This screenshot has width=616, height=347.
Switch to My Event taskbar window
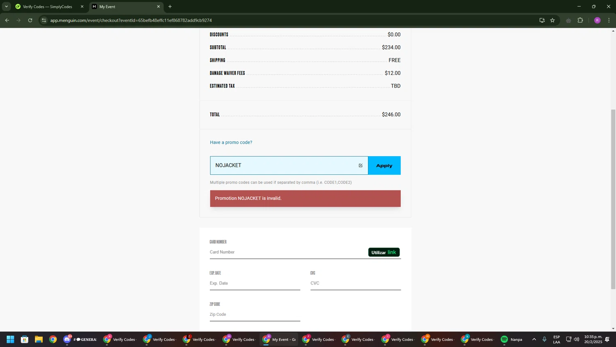click(x=279, y=340)
